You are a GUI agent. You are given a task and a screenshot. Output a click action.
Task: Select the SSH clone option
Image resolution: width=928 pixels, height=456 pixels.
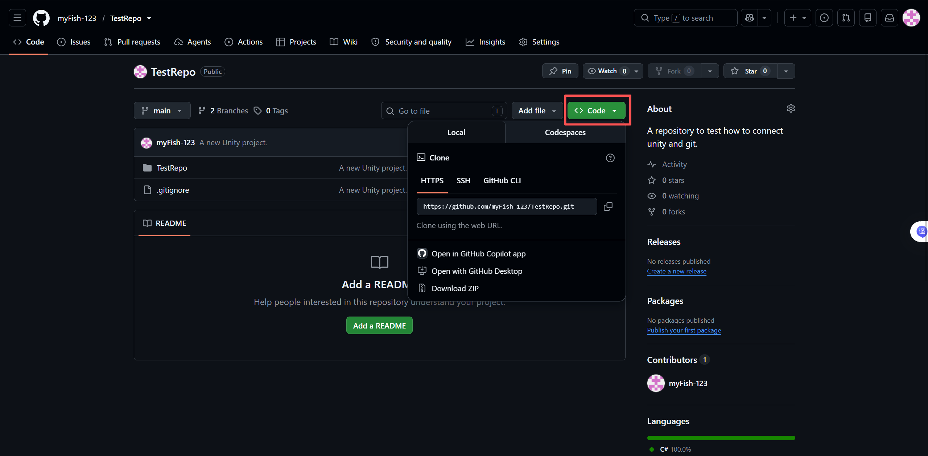(x=463, y=180)
